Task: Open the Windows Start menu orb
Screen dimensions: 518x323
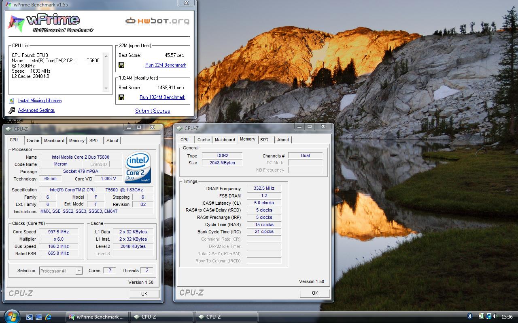Action: tap(11, 316)
